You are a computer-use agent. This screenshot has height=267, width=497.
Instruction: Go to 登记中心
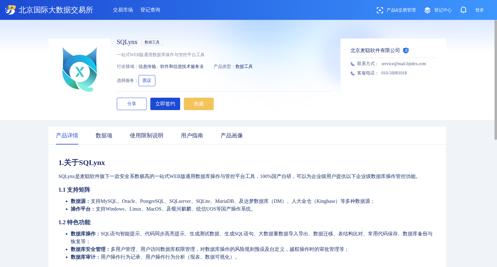[443, 10]
